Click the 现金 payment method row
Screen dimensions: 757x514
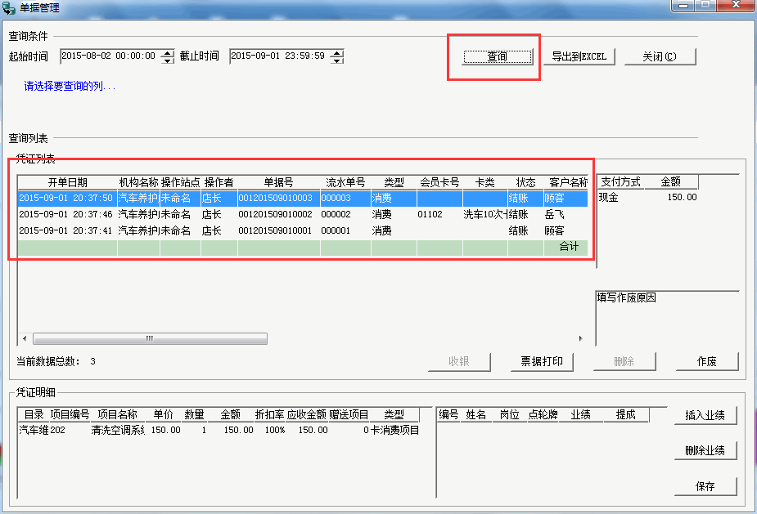point(648,197)
